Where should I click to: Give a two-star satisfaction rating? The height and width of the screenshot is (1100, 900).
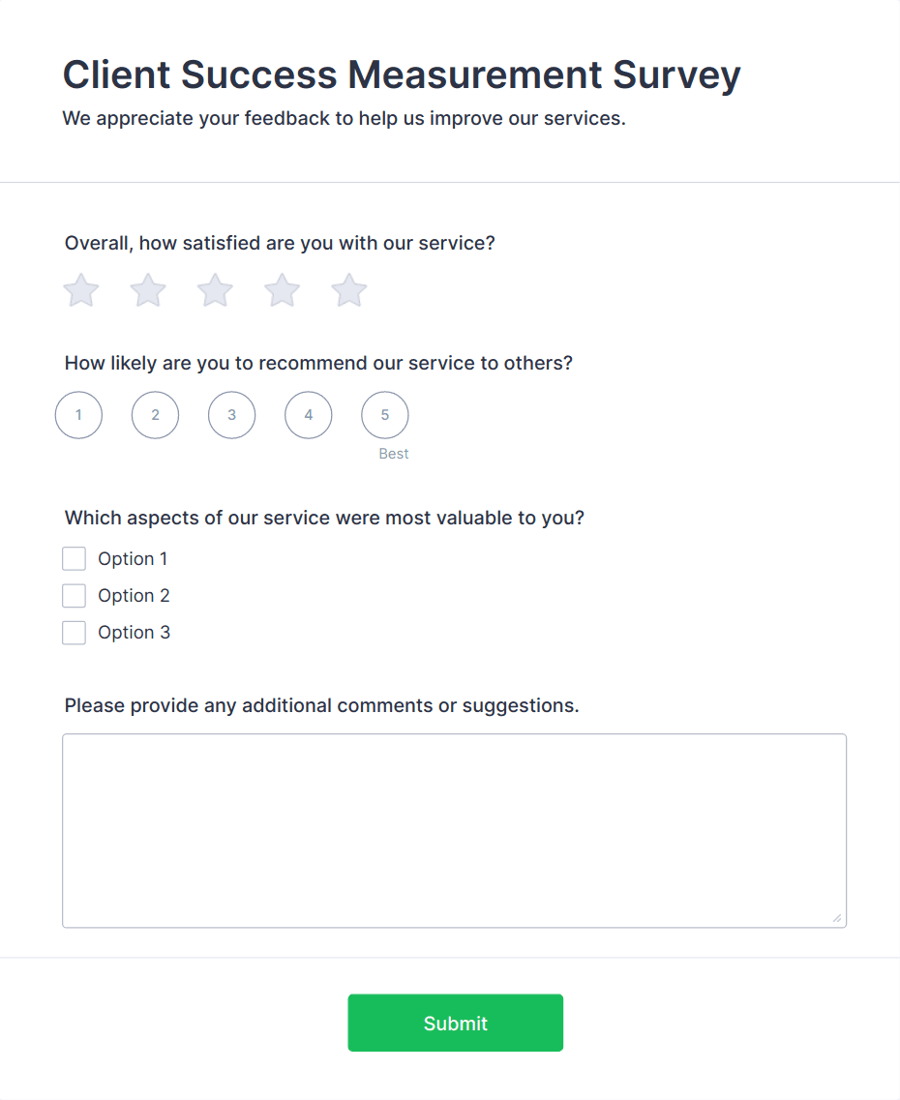click(147, 290)
